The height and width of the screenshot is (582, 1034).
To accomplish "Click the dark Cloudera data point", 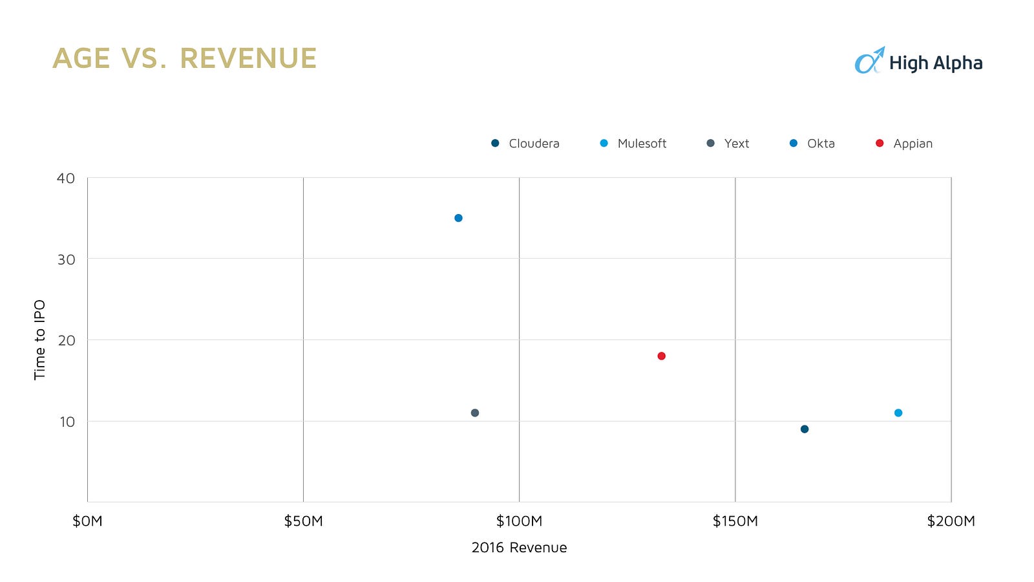I will coord(805,429).
